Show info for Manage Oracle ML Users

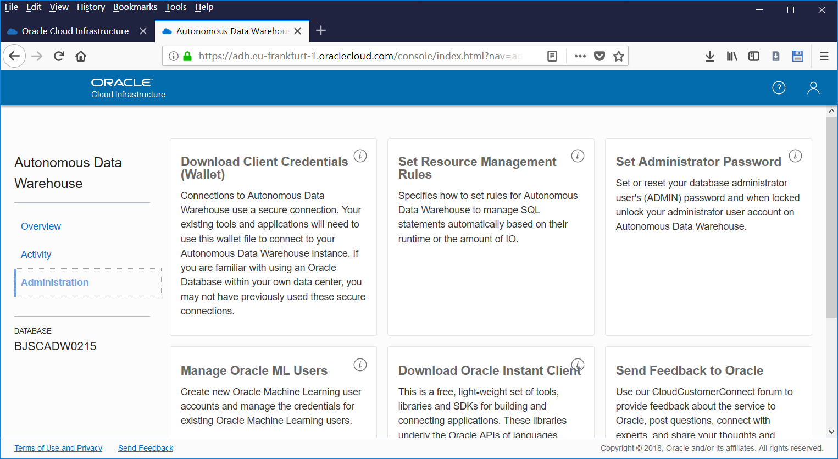pos(360,364)
